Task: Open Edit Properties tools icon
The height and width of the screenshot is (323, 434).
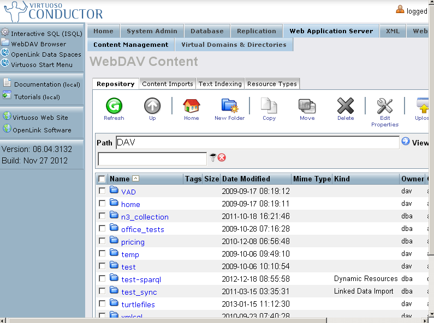Action: [385, 106]
